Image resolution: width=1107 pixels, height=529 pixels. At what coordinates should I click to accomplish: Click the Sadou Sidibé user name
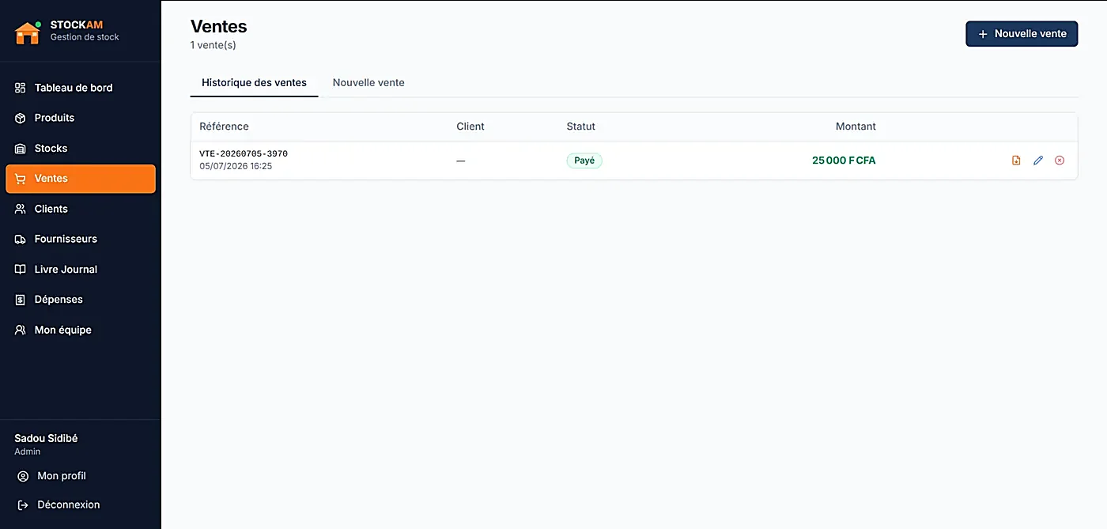[x=46, y=438]
